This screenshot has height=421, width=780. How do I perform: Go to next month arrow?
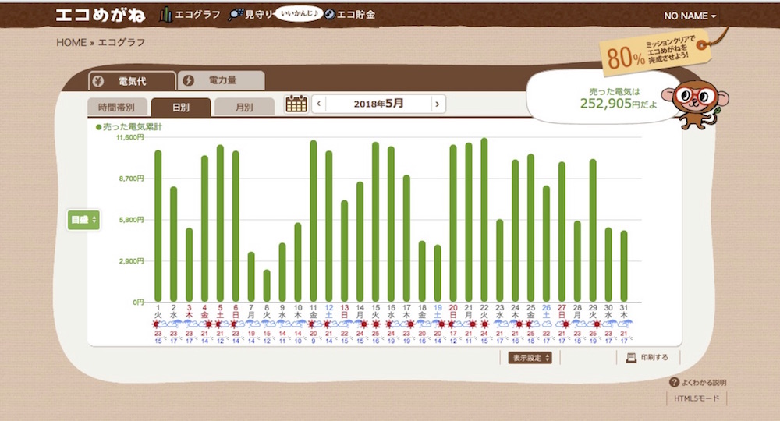[438, 104]
